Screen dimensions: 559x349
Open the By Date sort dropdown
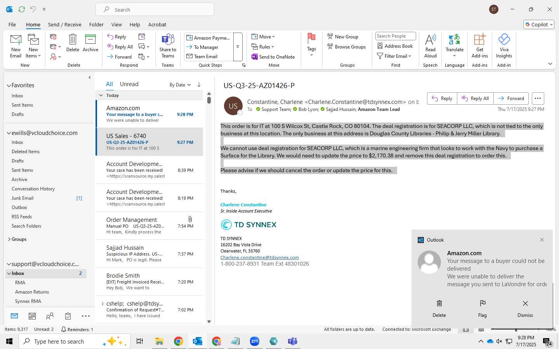(x=180, y=85)
